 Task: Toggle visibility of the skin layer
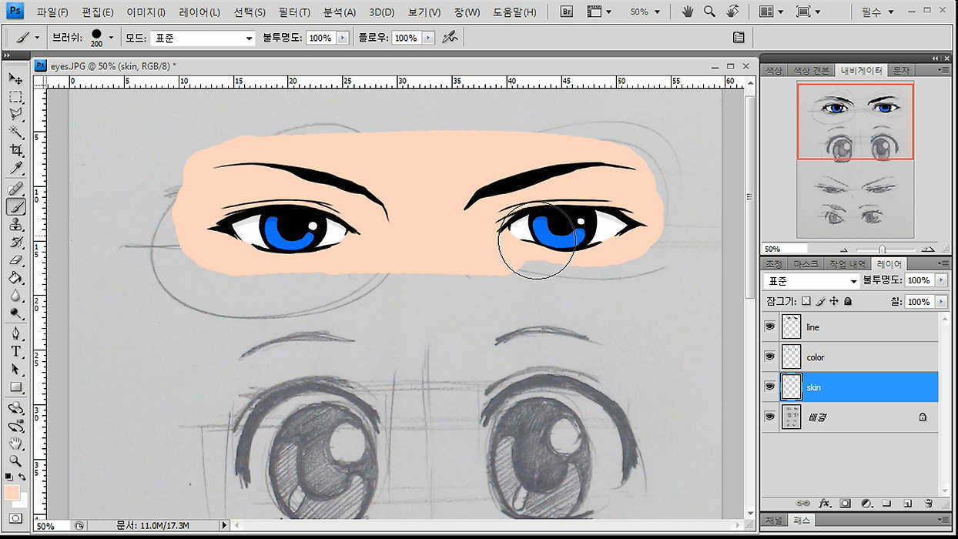(x=769, y=387)
